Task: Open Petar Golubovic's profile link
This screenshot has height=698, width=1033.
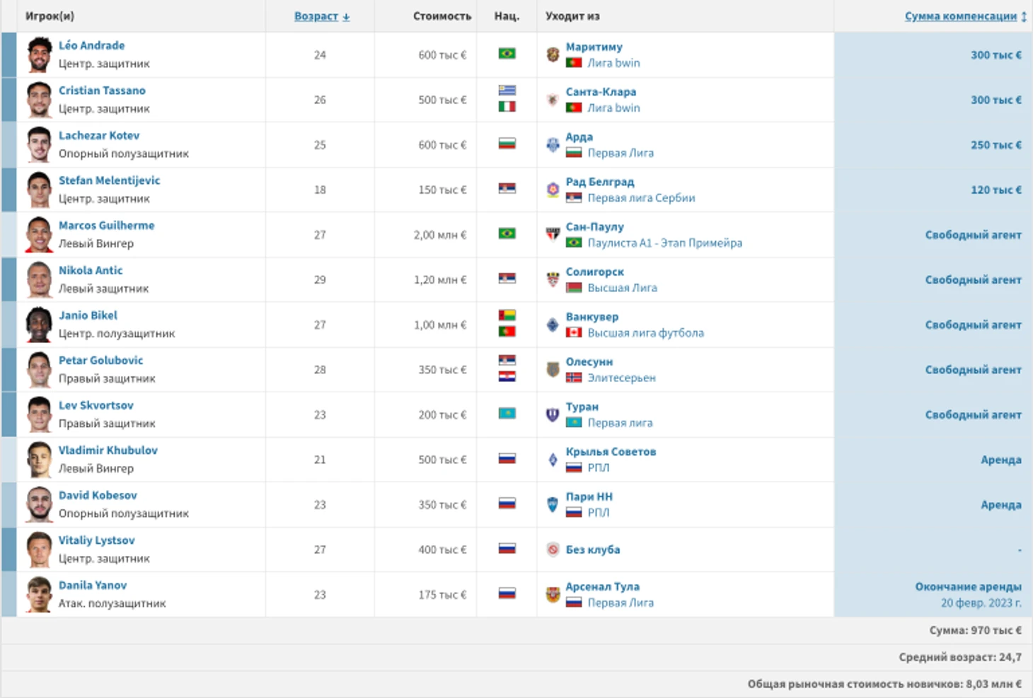Action: [100, 360]
